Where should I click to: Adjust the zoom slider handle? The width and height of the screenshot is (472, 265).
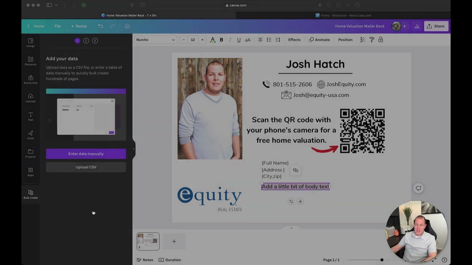coord(382,260)
